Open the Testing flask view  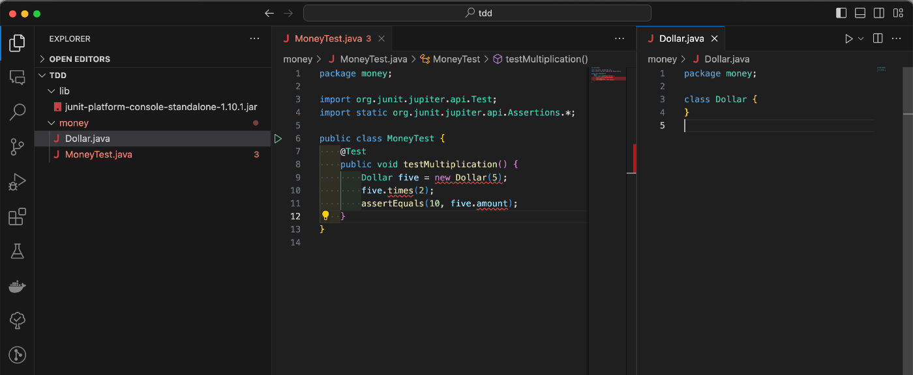[x=18, y=251]
